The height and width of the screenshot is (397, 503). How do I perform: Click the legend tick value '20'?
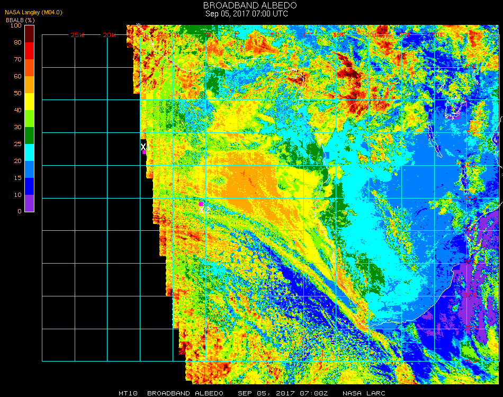tap(17, 161)
